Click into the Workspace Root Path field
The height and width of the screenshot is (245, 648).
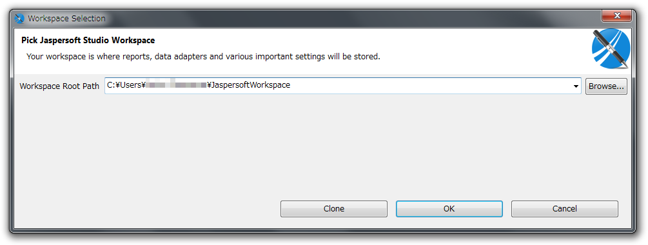pyautogui.click(x=342, y=86)
